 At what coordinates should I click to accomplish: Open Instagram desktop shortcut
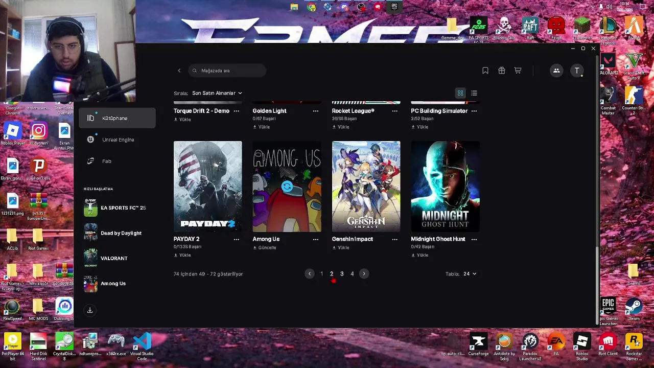[38, 134]
